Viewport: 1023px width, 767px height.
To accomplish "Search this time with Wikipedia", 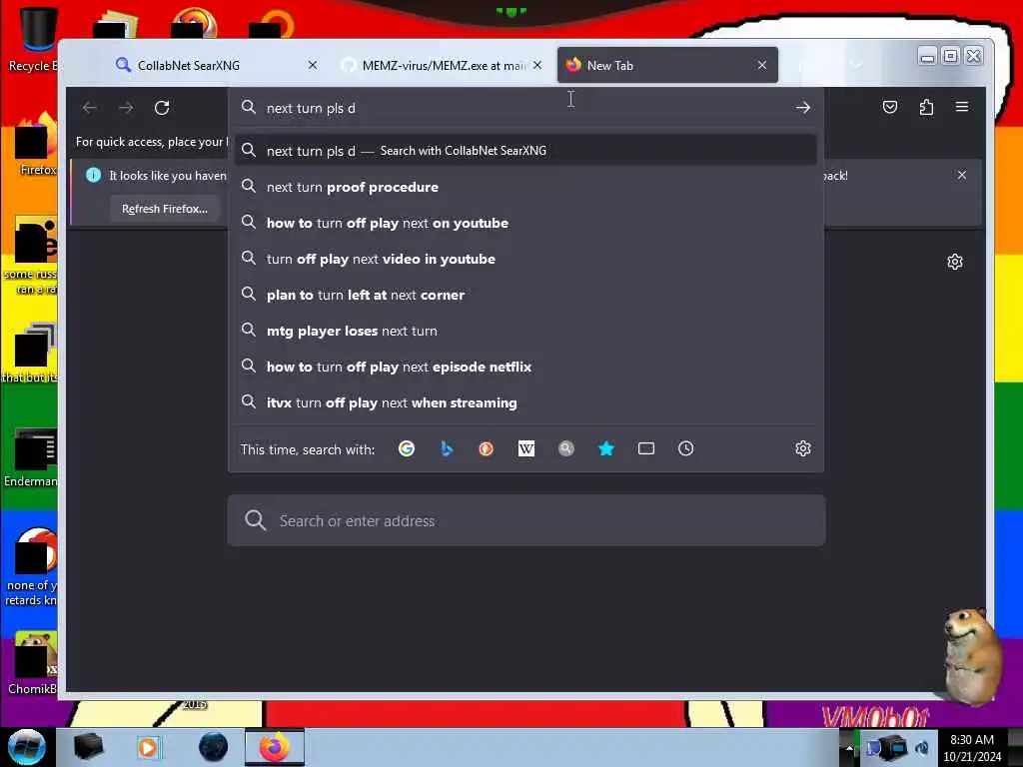I will 525,448.
